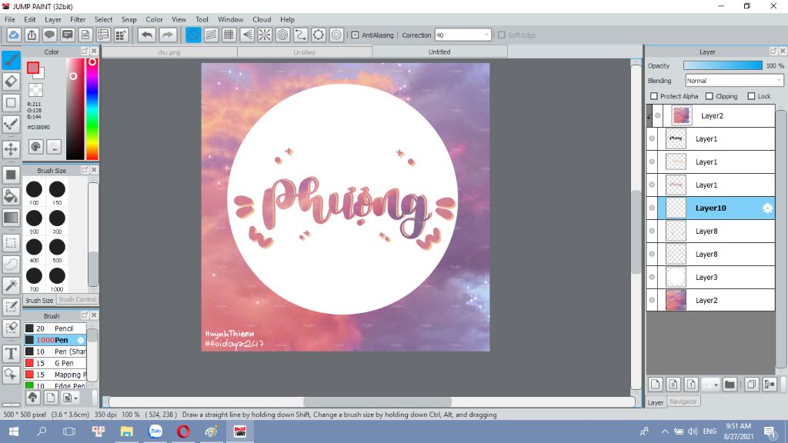Open the color palette icon in Color panel

35,147
